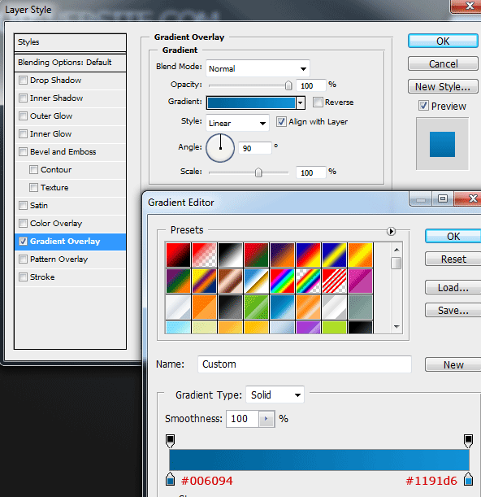This screenshot has width=481, height=497.
Task: Choose the black-to-white gradient preset
Action: [230, 255]
